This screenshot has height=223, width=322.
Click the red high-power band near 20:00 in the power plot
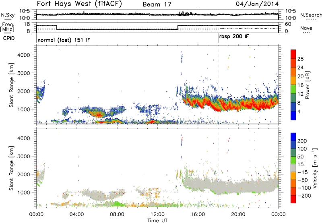[238, 107]
